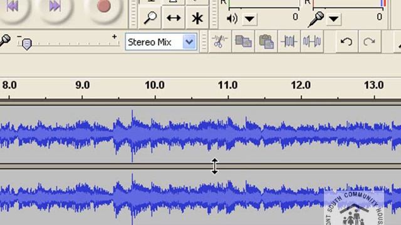Click the 13.0 mark on the timeline ruler
The height and width of the screenshot is (225, 401).
[374, 85]
